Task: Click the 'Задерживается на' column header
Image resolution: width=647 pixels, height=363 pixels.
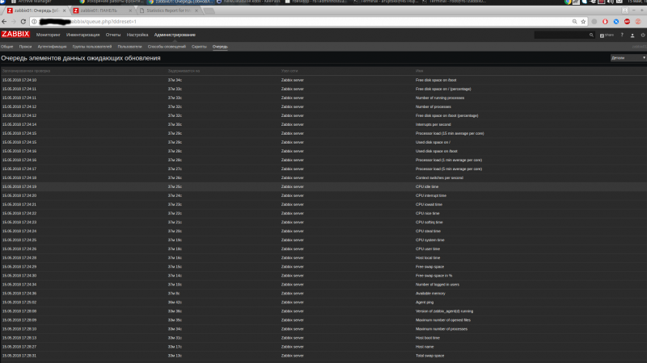Action: pyautogui.click(x=184, y=71)
